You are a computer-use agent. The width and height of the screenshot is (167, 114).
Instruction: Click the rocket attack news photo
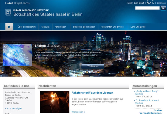[55, 102]
